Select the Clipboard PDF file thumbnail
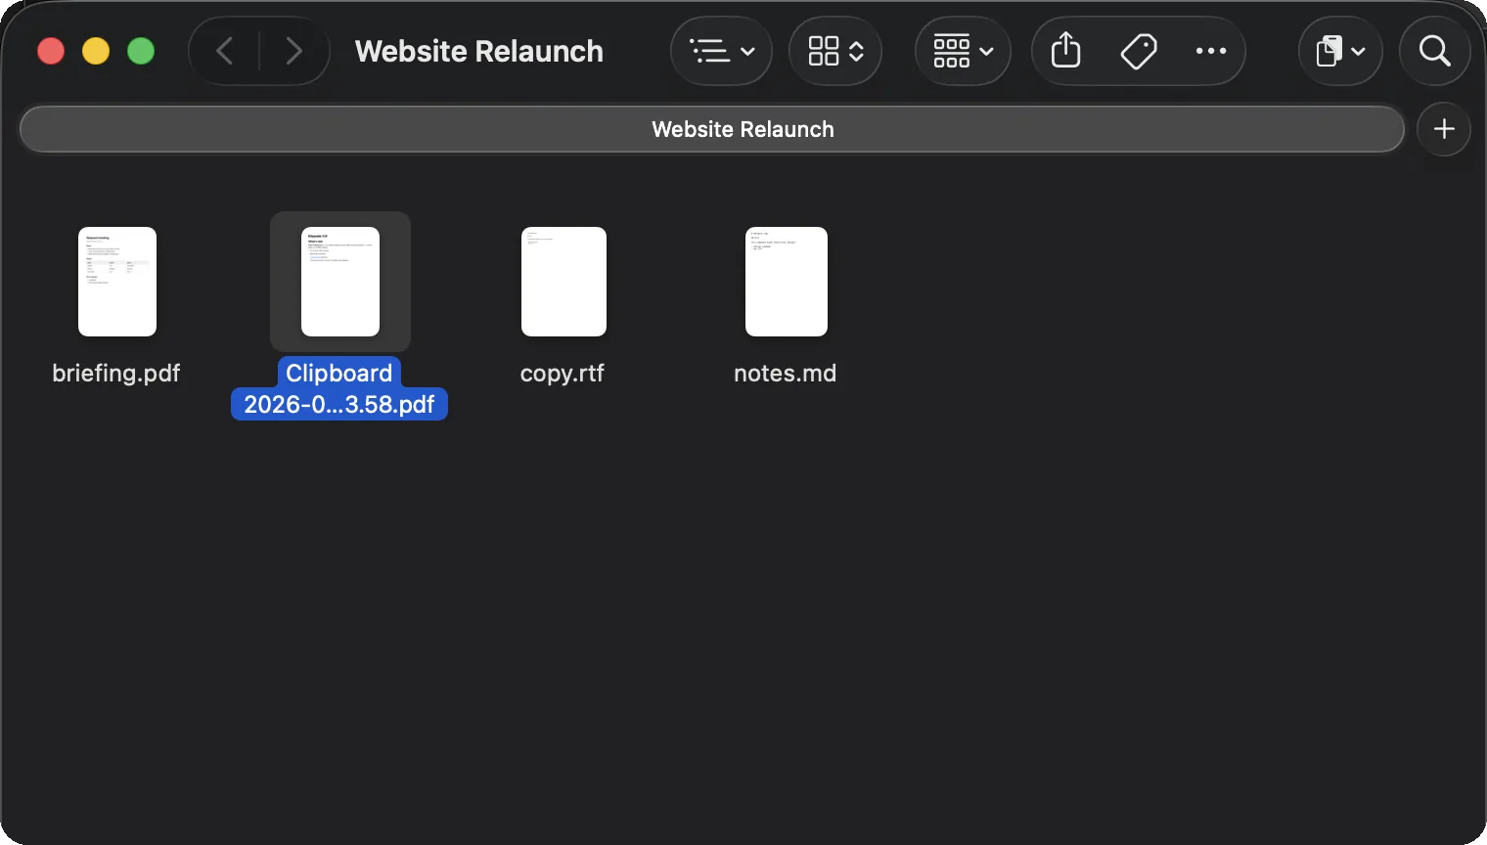The image size is (1487, 845). pyautogui.click(x=340, y=282)
